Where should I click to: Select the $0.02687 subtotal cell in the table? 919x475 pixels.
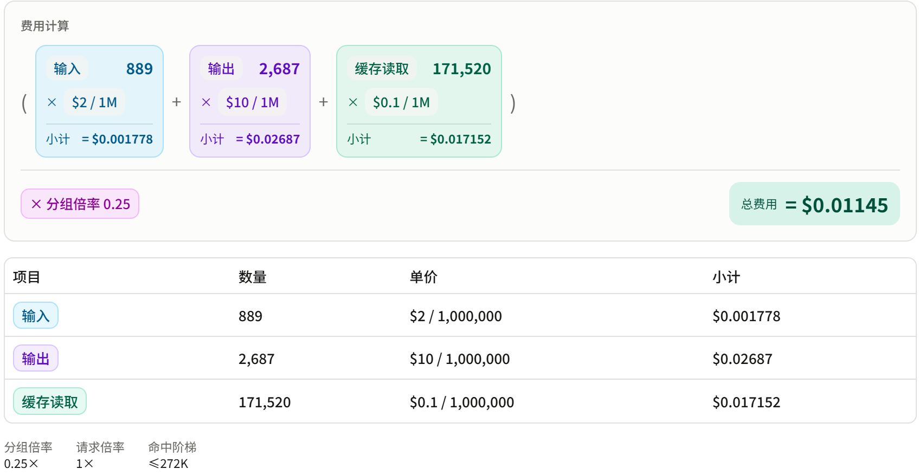click(x=742, y=359)
